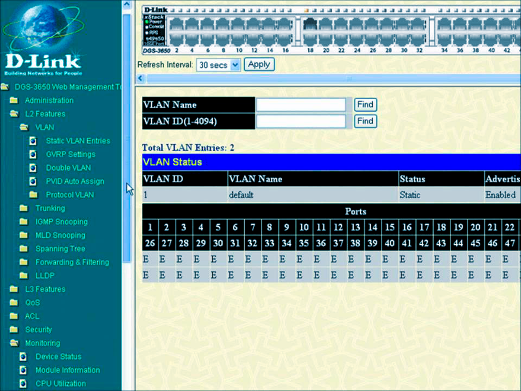The width and height of the screenshot is (521, 391).
Task: Click the open folder icon beside VLAN
Action: [x=24, y=127]
